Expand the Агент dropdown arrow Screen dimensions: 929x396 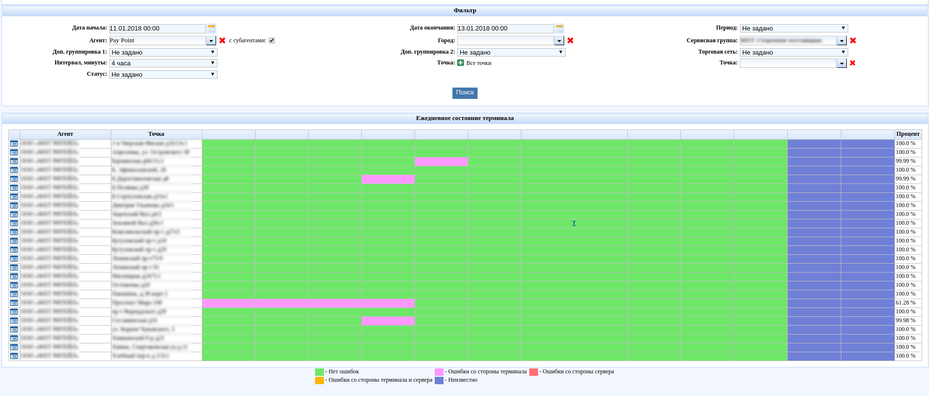pos(211,41)
